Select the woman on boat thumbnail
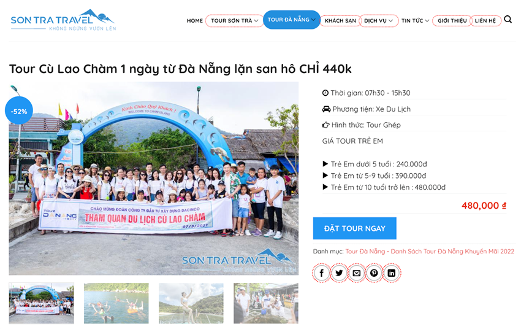This screenshot has height=329, width=521. tap(191, 303)
